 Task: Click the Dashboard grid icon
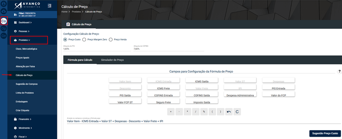coord(15,23)
